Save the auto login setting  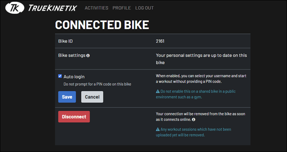(67, 97)
